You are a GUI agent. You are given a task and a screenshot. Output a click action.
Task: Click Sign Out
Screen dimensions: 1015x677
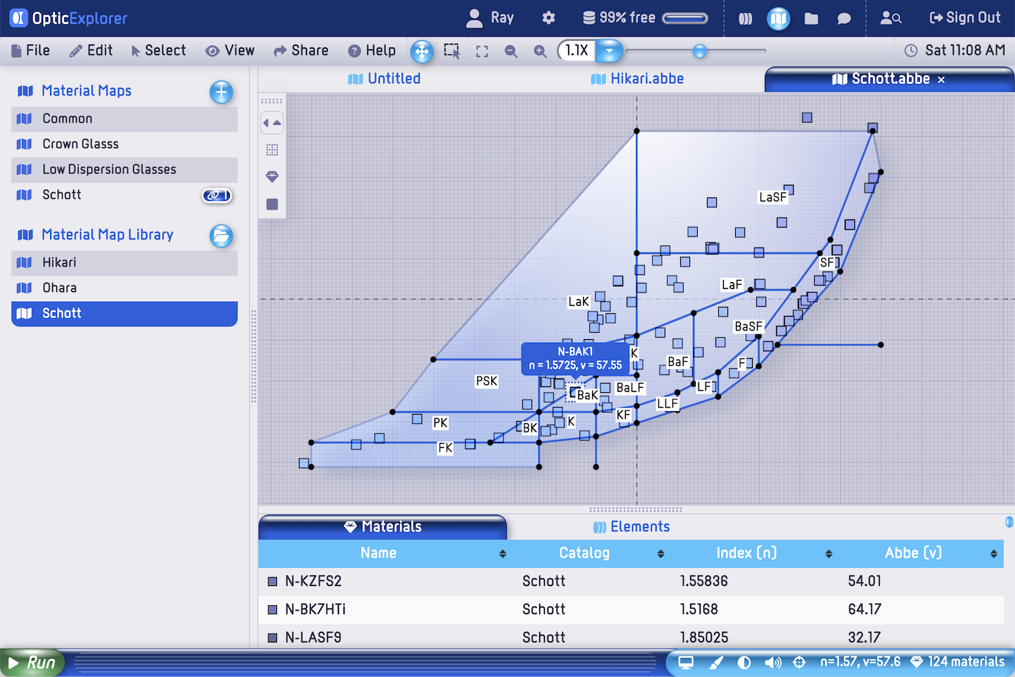[965, 18]
